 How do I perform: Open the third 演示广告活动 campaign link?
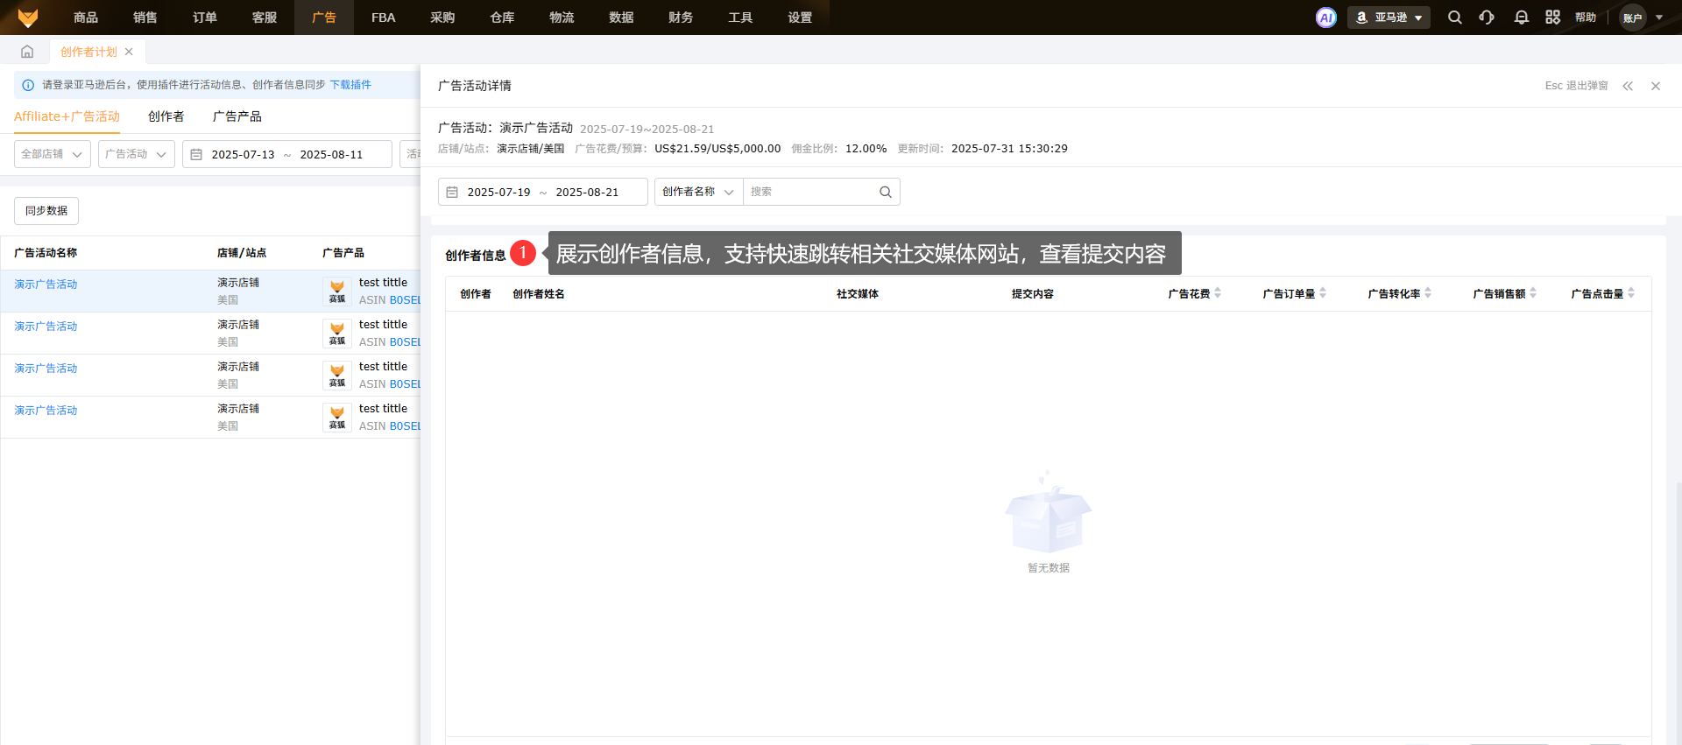[46, 369]
